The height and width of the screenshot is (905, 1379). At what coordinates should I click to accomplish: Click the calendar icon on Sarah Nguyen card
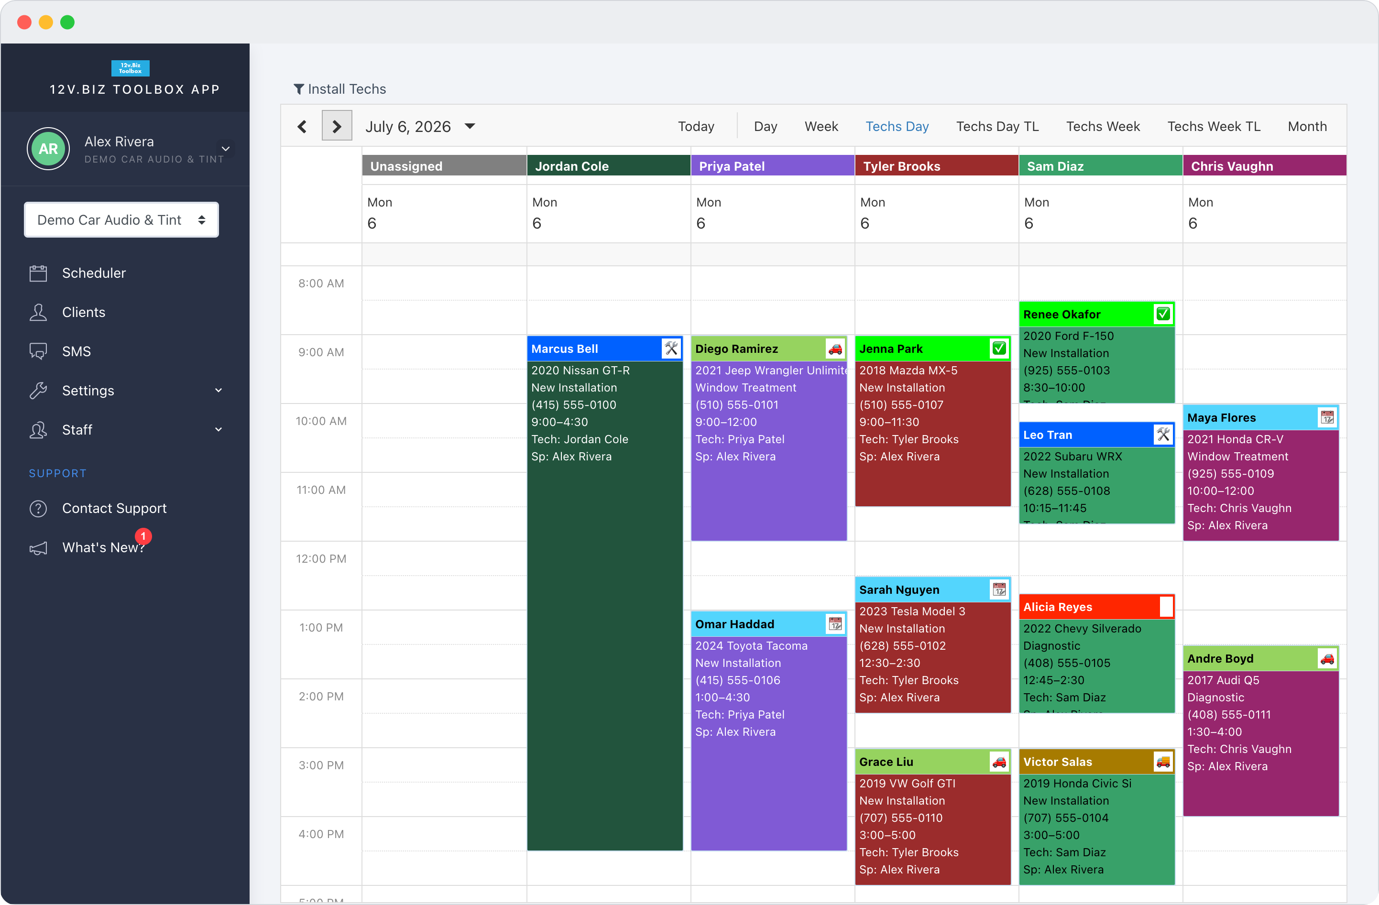(x=999, y=589)
